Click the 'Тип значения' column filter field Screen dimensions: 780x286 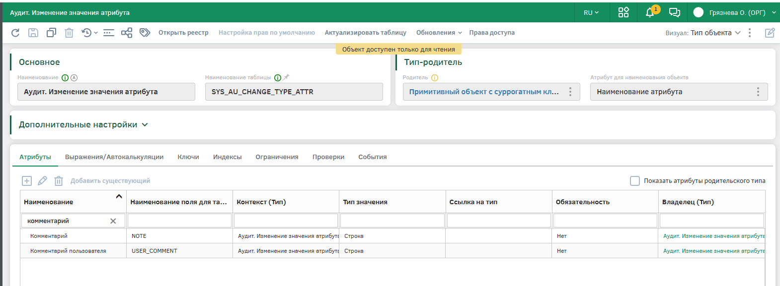392,221
